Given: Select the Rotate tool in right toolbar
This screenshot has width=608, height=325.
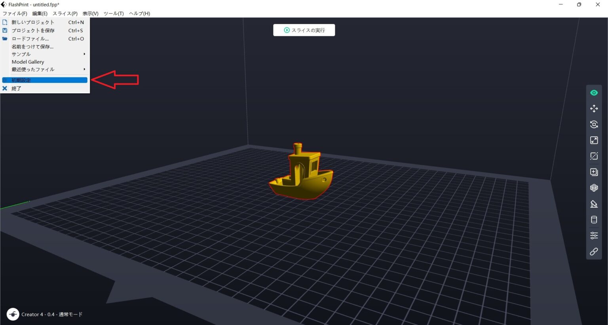Looking at the screenshot, I should pyautogui.click(x=594, y=125).
